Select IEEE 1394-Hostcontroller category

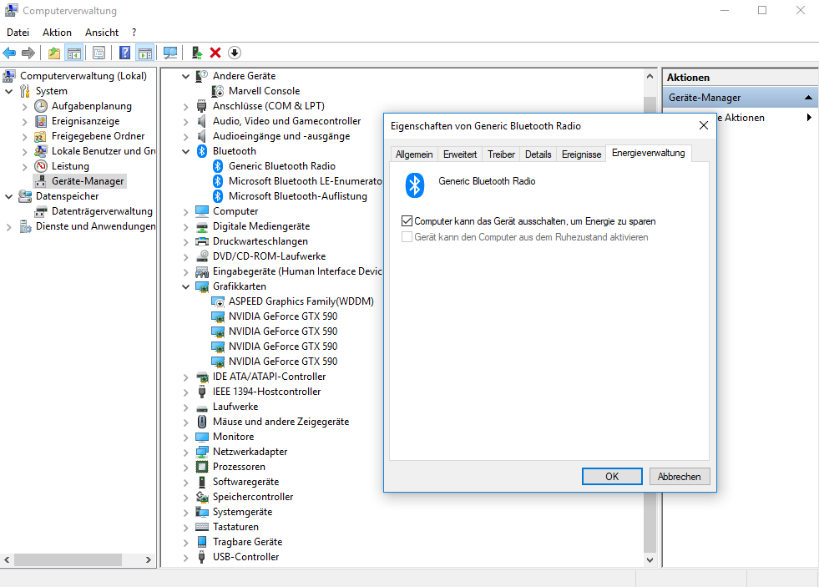[x=266, y=392]
